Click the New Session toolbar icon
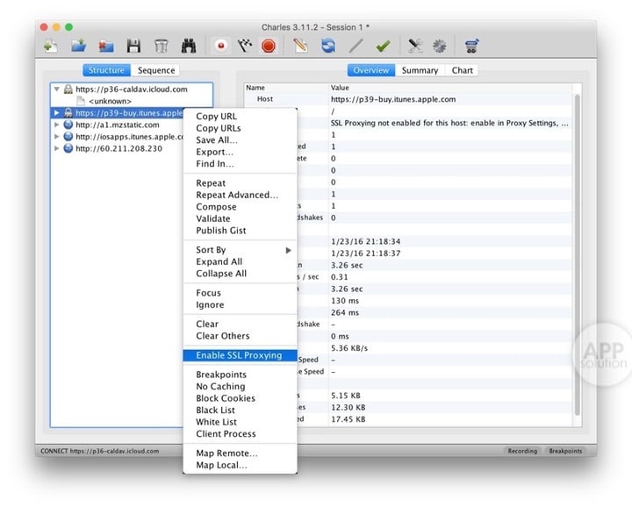Image resolution: width=632 pixels, height=507 pixels. point(51,46)
